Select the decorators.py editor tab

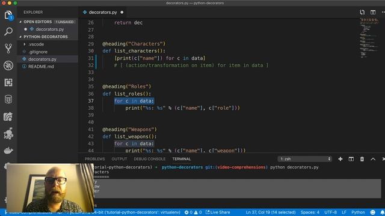[103, 12]
